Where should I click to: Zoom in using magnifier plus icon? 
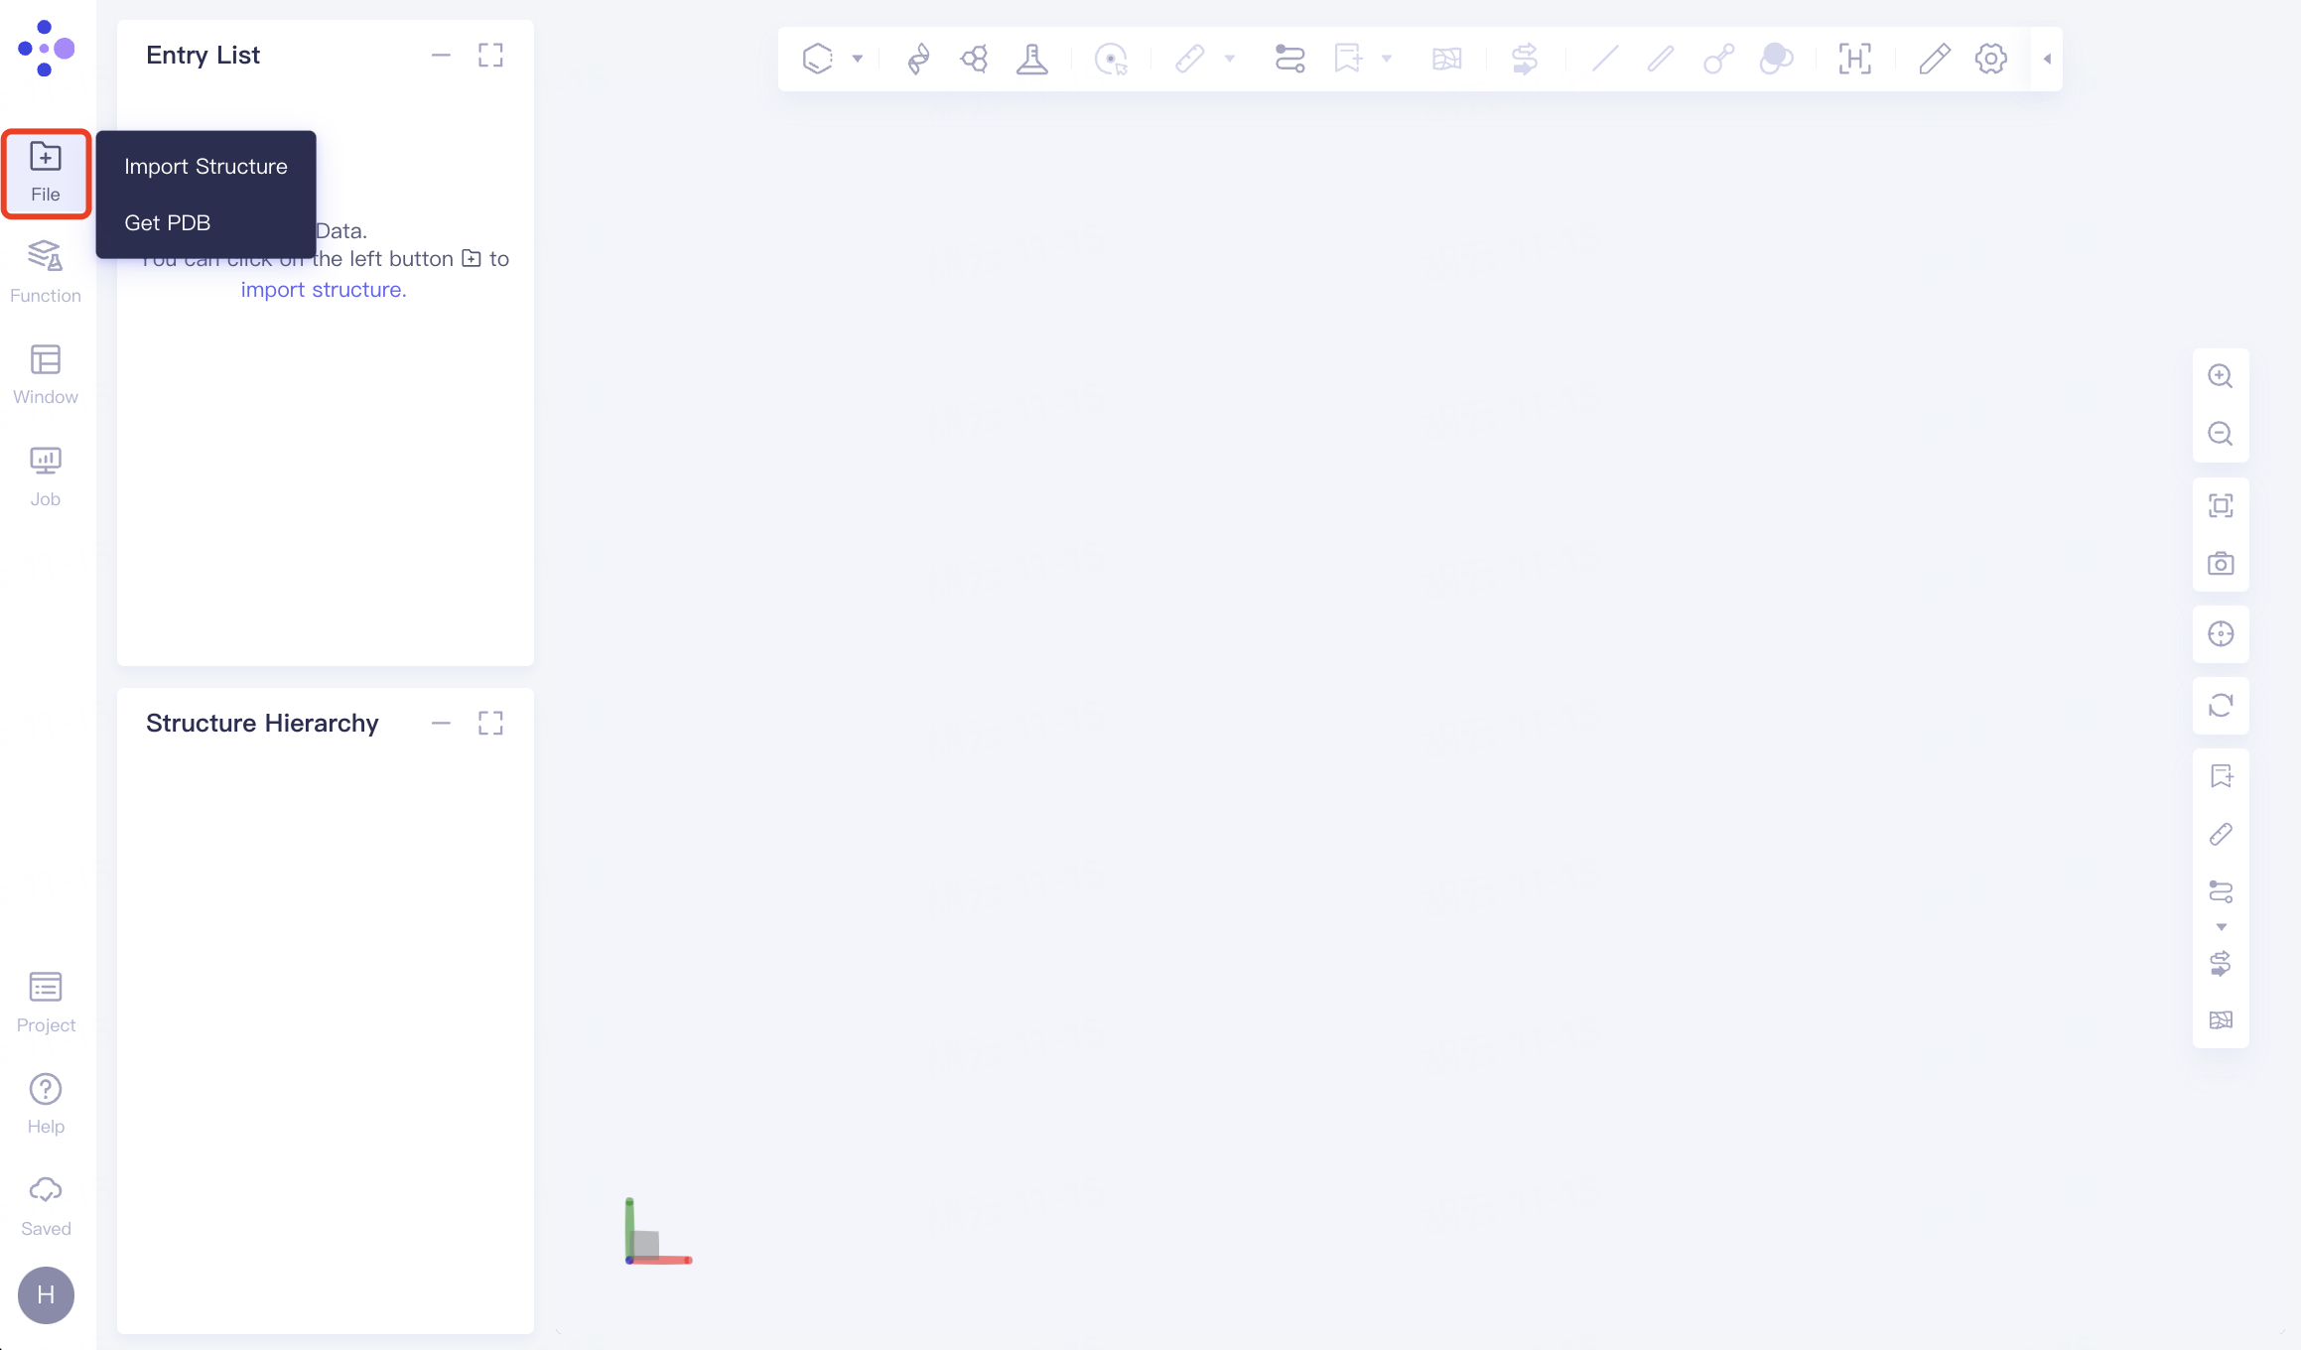pyautogui.click(x=2221, y=376)
